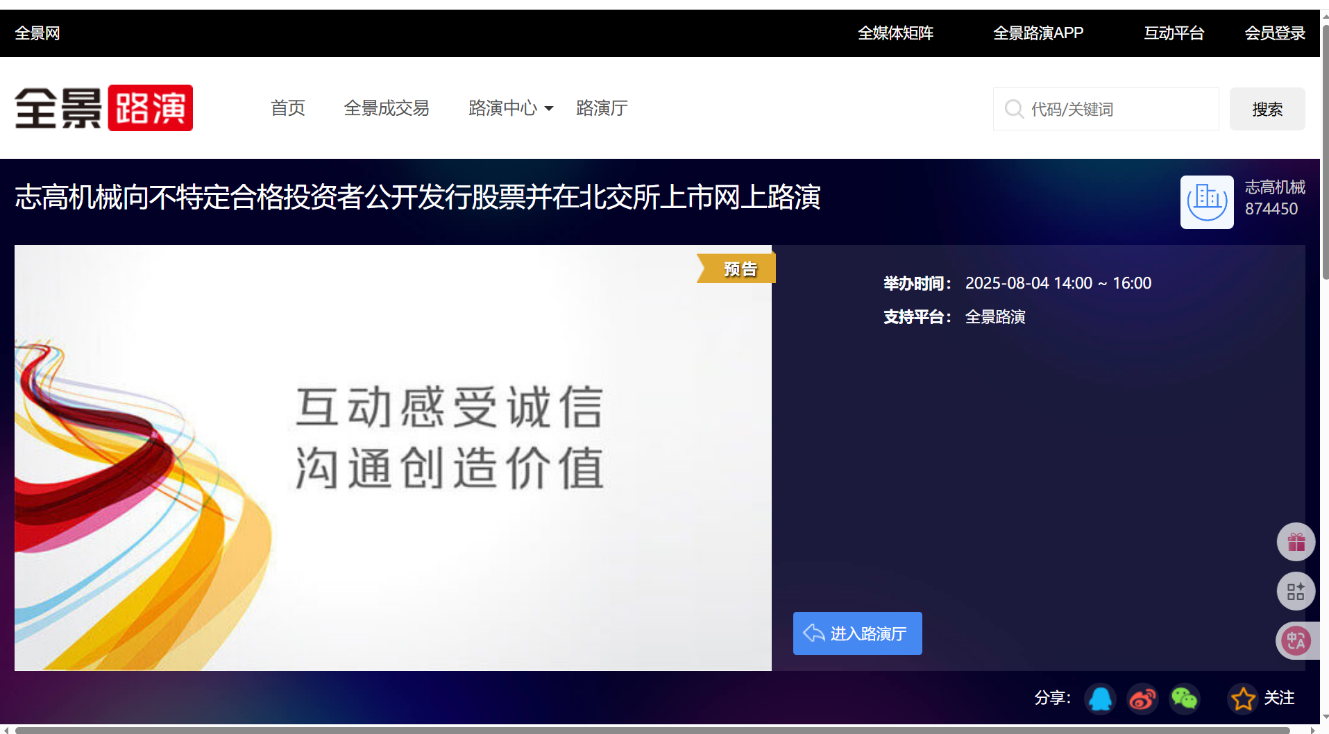This screenshot has height=734, width=1329.
Task: Focus the 代码/关键词 search field
Action: (1106, 109)
